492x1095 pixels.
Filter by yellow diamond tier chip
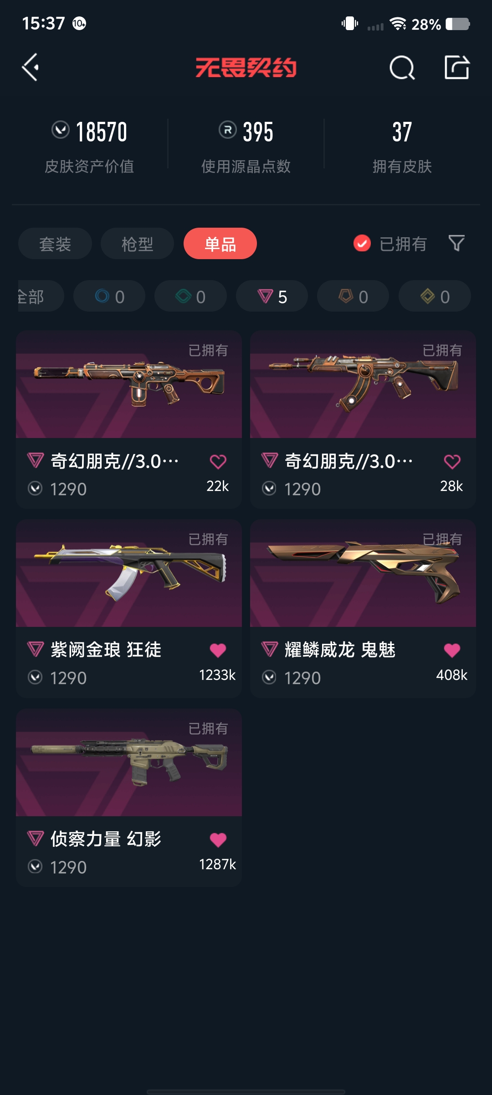[435, 296]
